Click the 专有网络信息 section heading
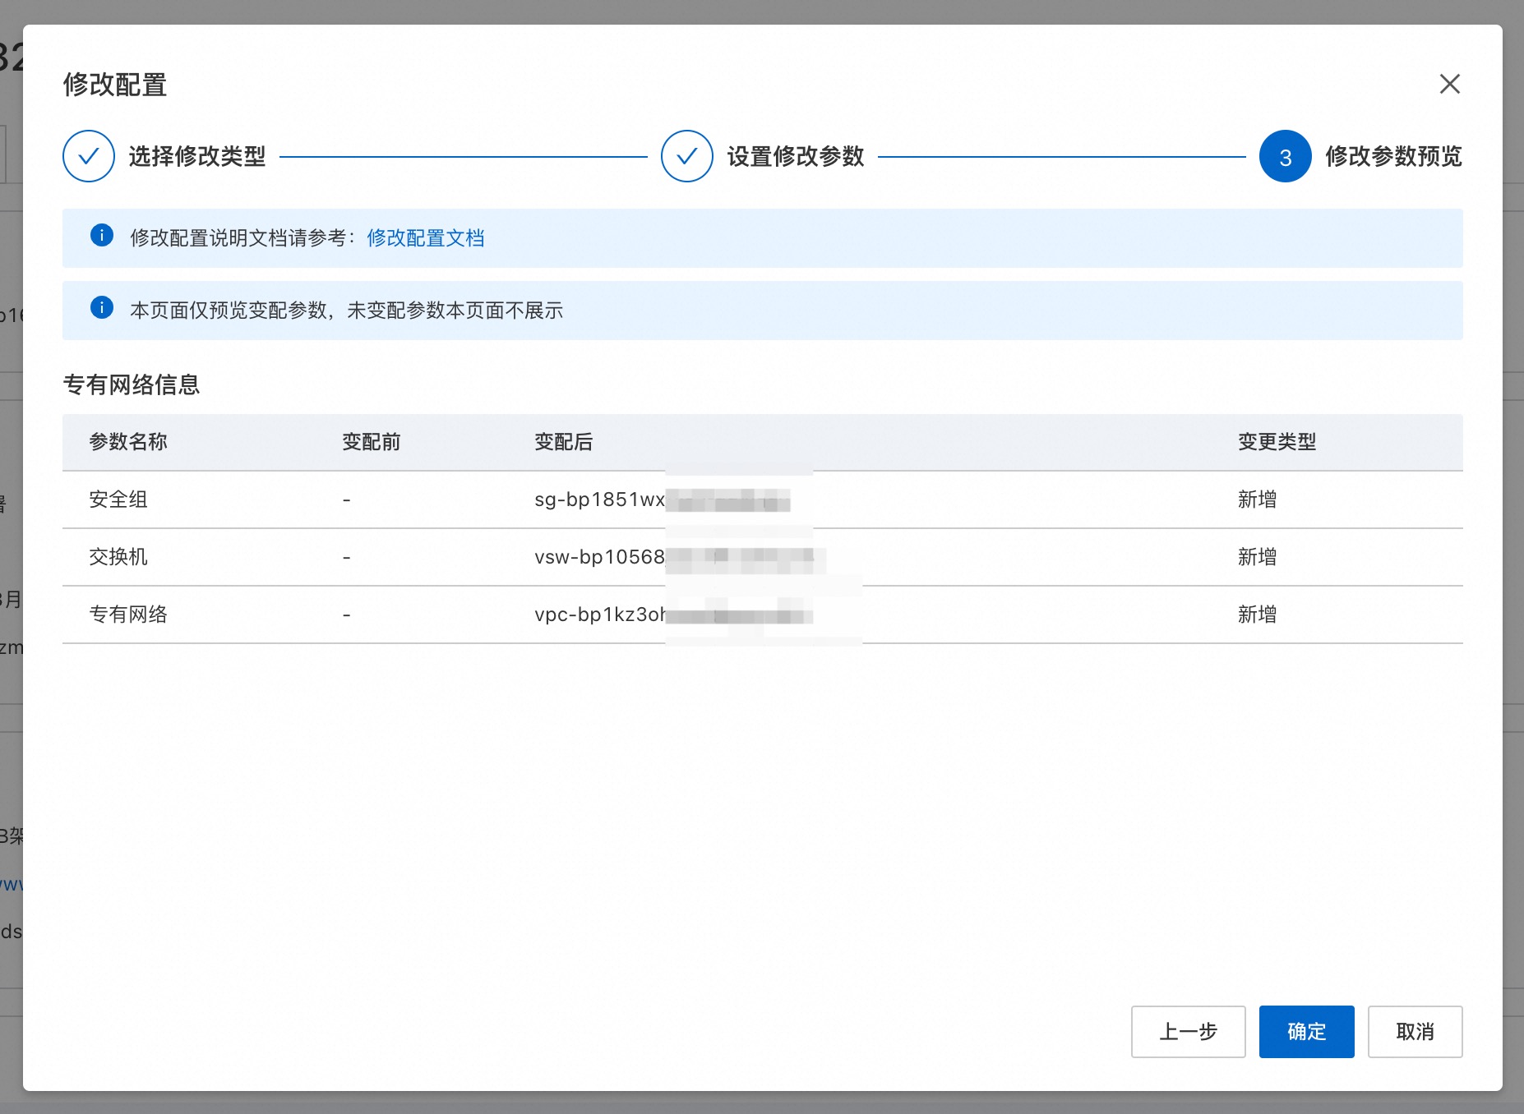1524x1114 pixels. coord(132,384)
